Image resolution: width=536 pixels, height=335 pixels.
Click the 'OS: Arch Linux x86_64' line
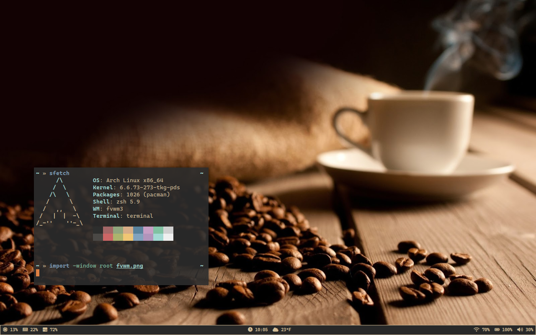(x=128, y=180)
